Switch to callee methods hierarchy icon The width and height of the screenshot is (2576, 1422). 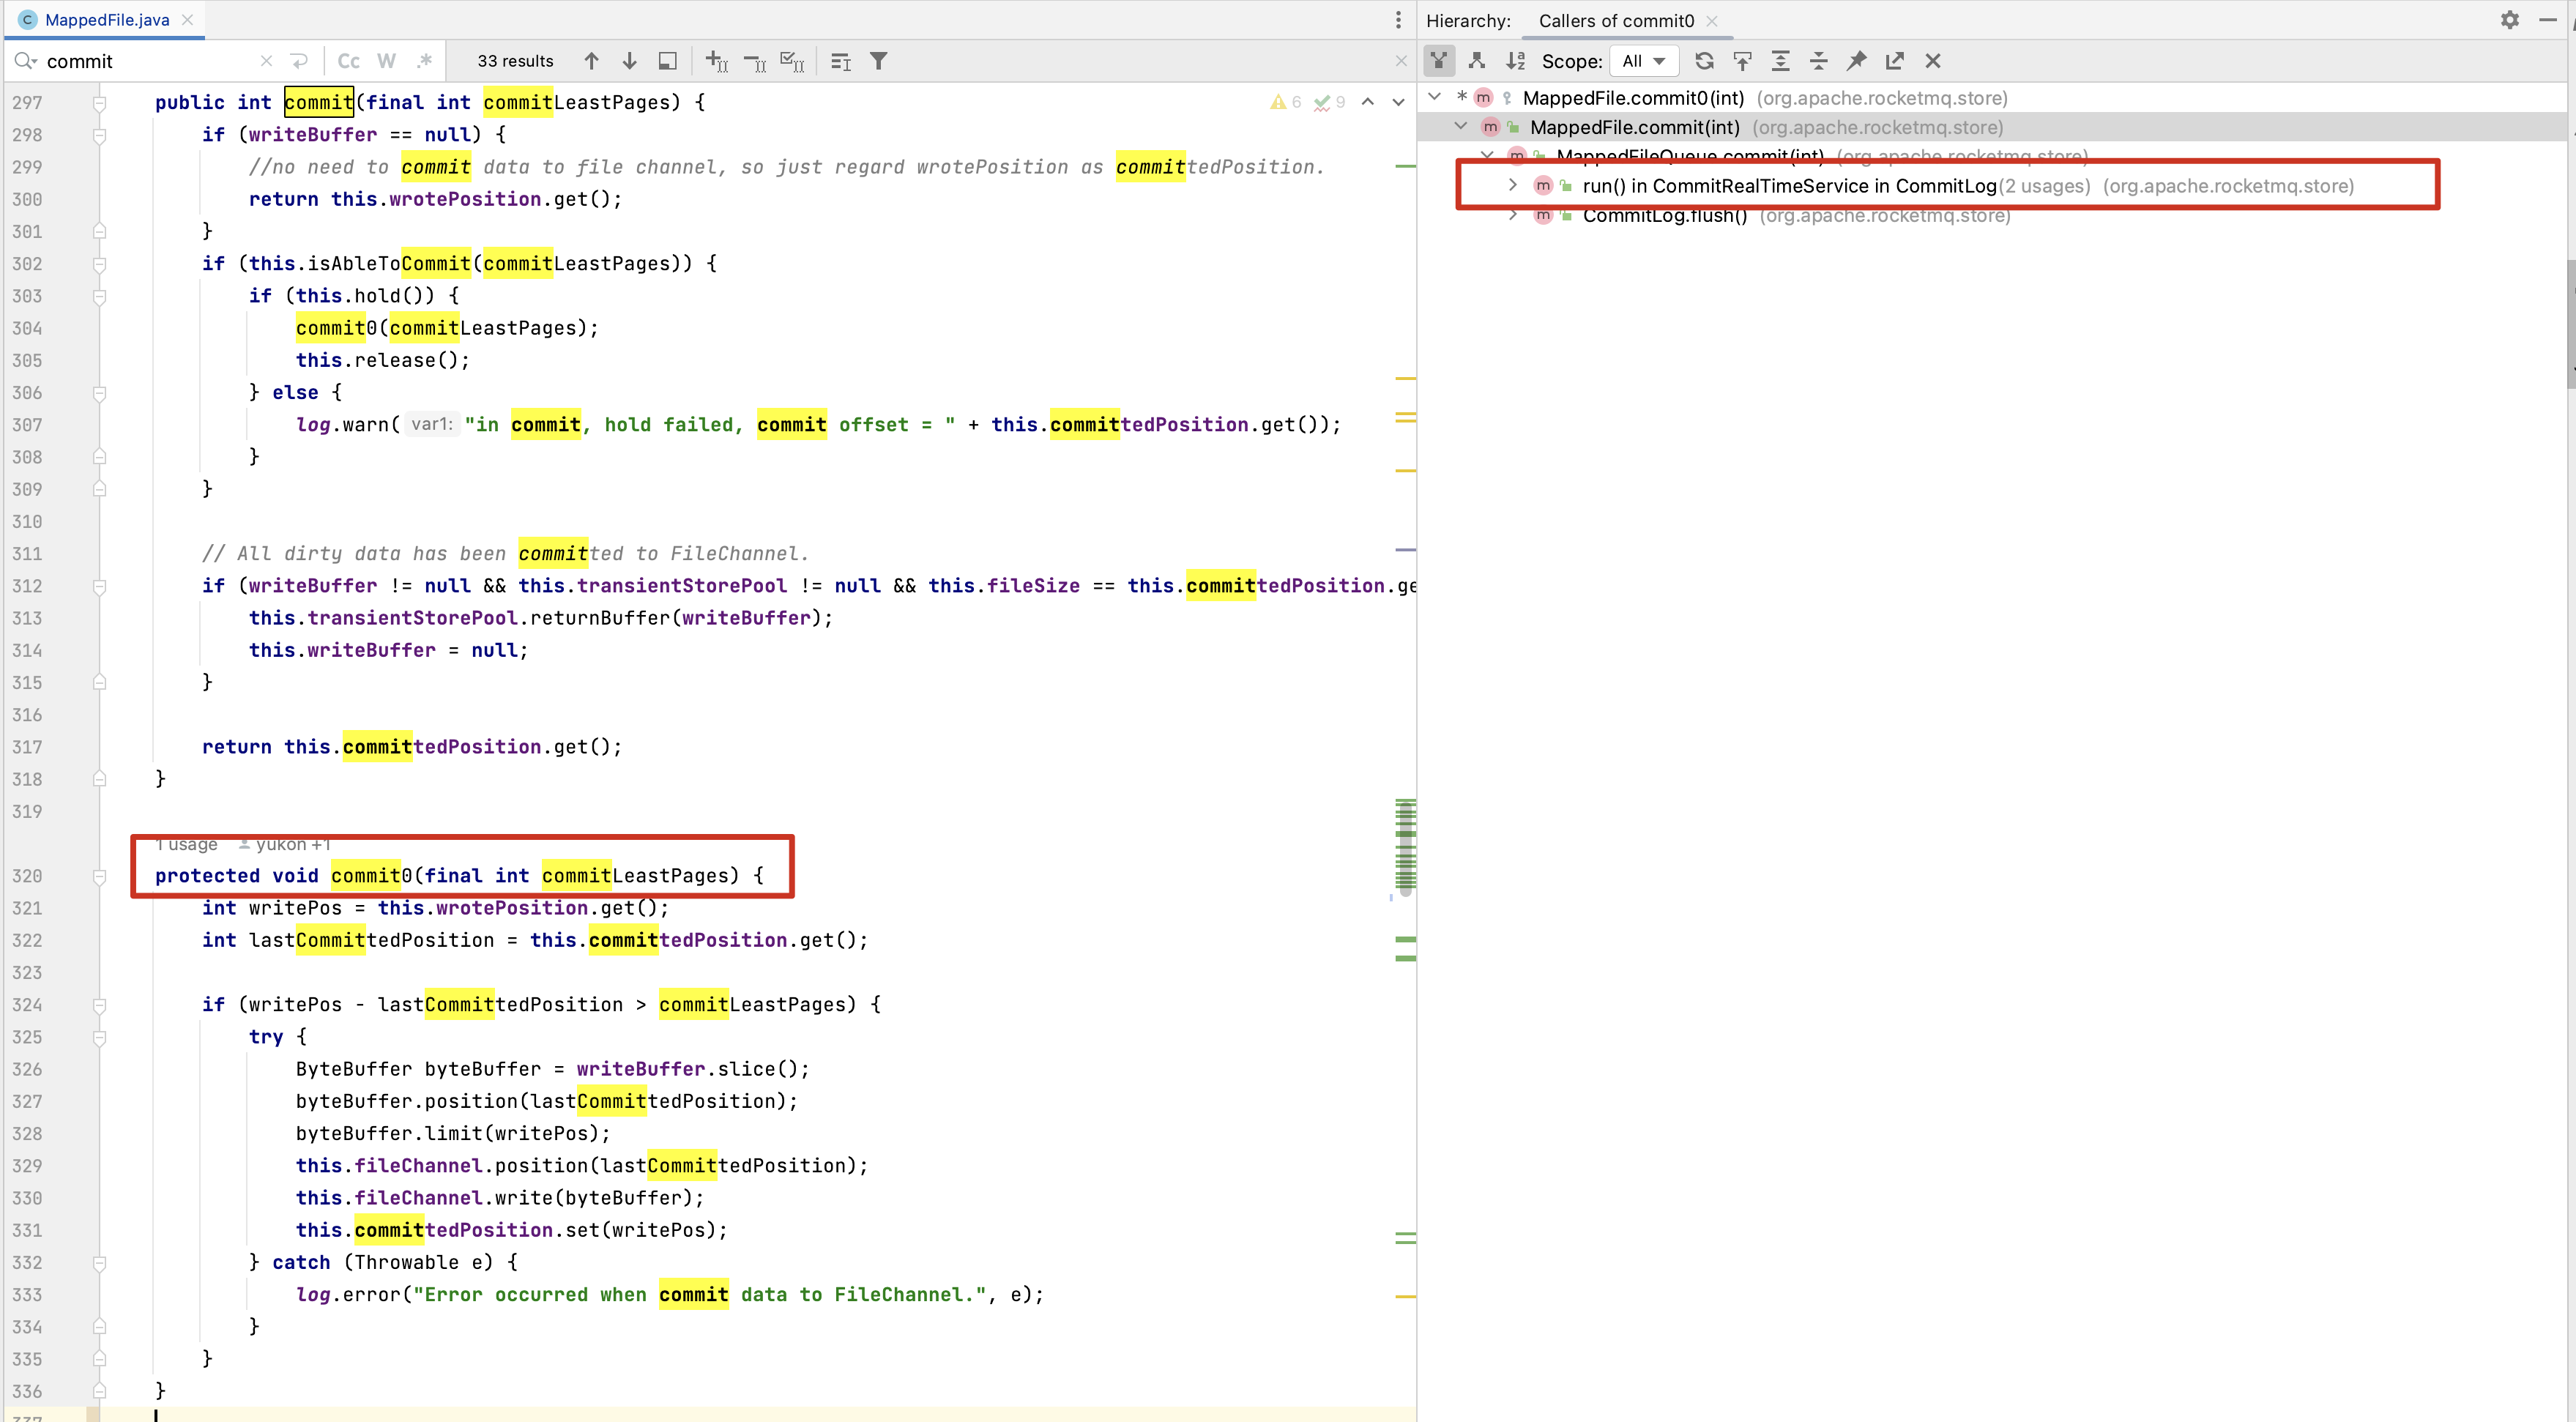tap(1476, 61)
